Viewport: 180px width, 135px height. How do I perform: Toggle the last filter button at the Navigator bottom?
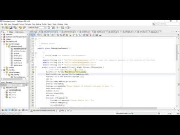point(27,110)
